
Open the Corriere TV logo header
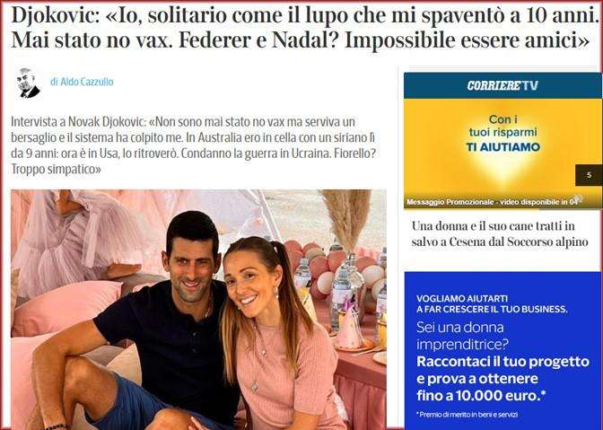pyautogui.click(x=502, y=85)
